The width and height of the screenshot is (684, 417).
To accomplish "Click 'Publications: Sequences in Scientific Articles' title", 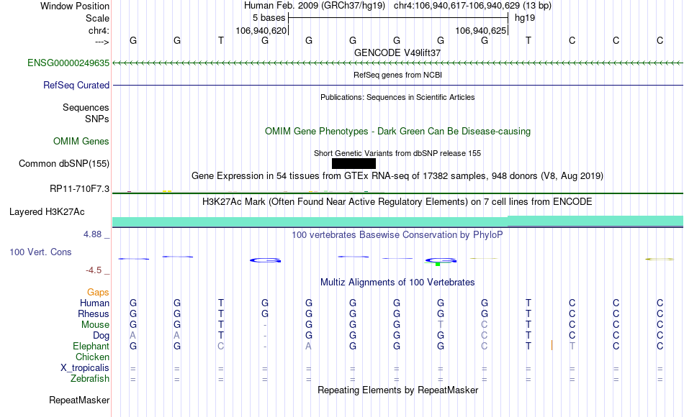I will point(397,97).
